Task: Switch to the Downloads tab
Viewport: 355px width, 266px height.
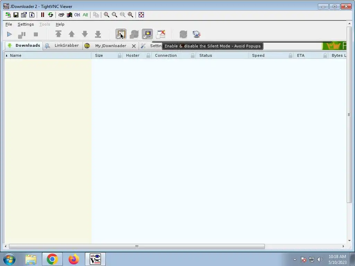Action: [x=24, y=45]
